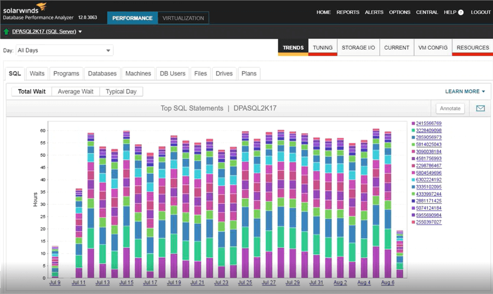Screen dimensions: 493x294
Task: Open the RESOURCES tab
Action: point(473,48)
